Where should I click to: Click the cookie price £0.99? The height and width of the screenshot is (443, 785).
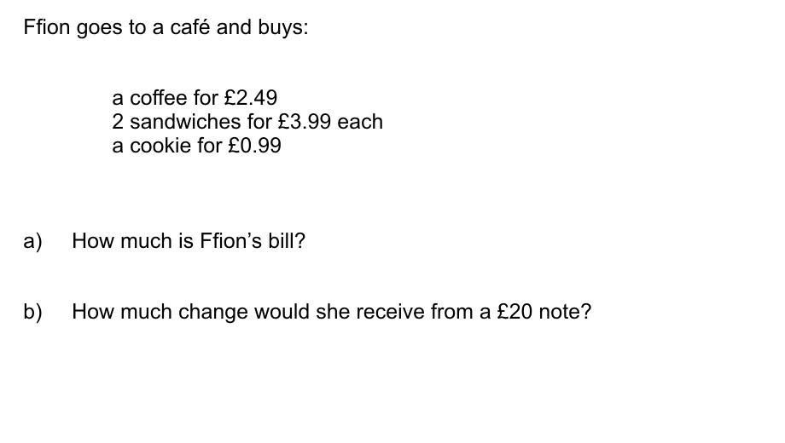(254, 146)
